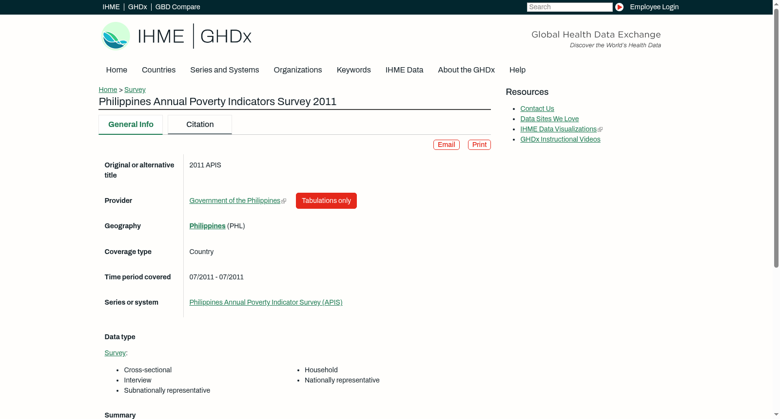
Task: Open the Countries menu
Action: [x=158, y=70]
